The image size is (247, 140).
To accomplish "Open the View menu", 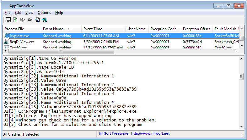I will point(29,13).
